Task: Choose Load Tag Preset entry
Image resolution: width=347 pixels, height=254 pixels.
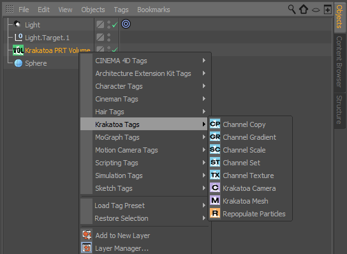Action: [x=144, y=205]
